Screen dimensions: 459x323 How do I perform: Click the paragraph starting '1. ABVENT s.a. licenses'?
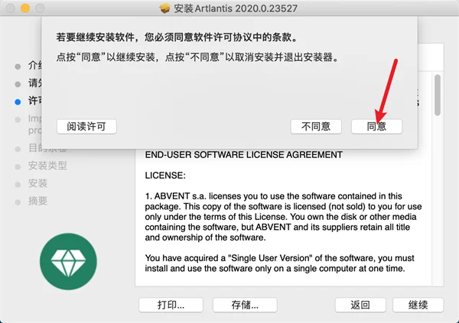283,217
